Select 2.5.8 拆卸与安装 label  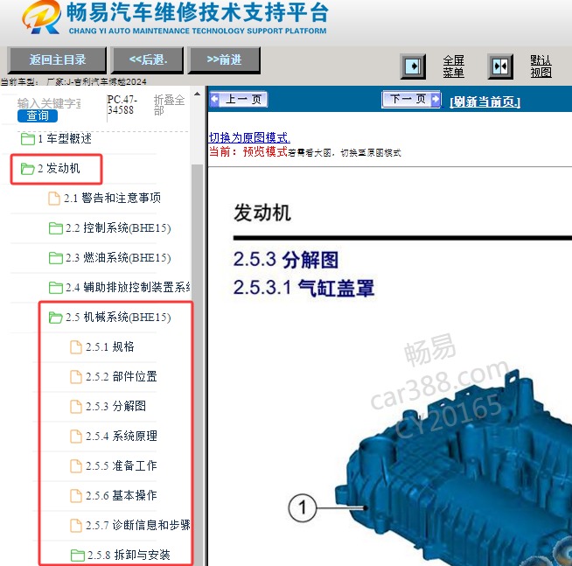pos(129,555)
